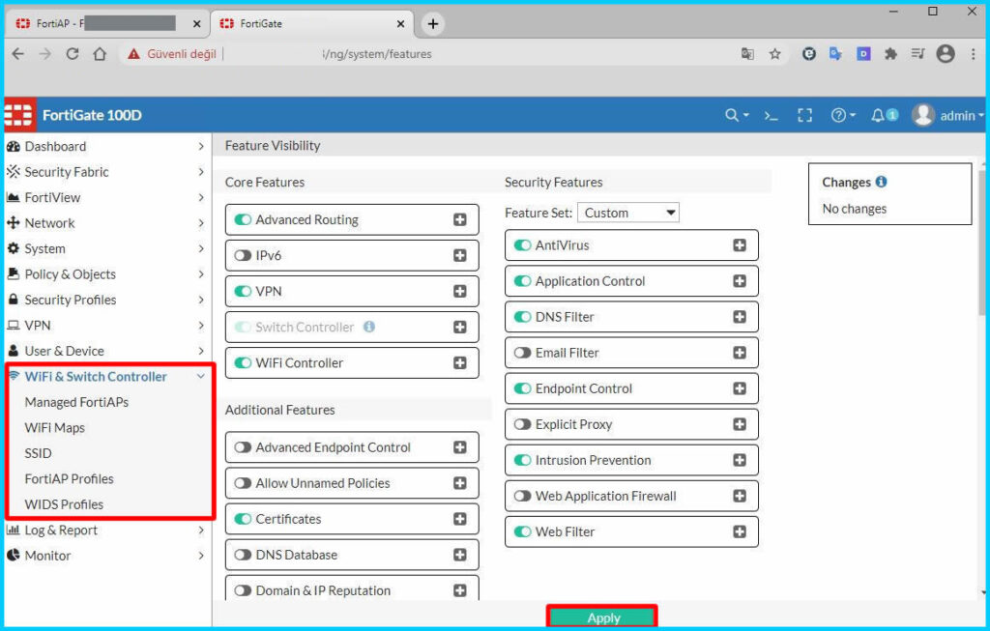The width and height of the screenshot is (990, 631).
Task: Disable the Advanced Routing toggle
Action: [x=243, y=219]
